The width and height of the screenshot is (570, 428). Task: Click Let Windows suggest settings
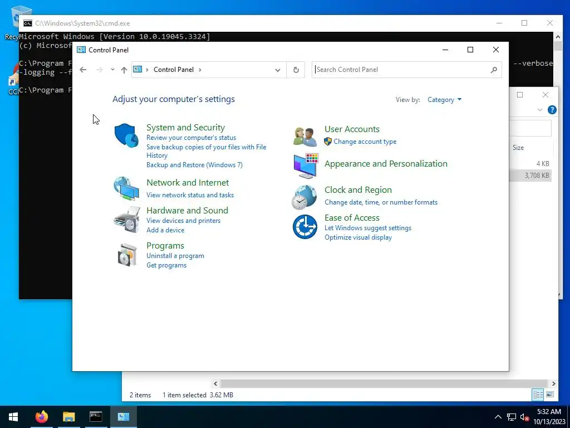pos(368,228)
